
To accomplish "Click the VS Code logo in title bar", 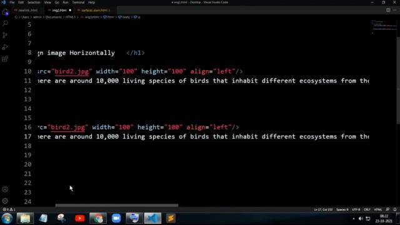I will [4, 2].
